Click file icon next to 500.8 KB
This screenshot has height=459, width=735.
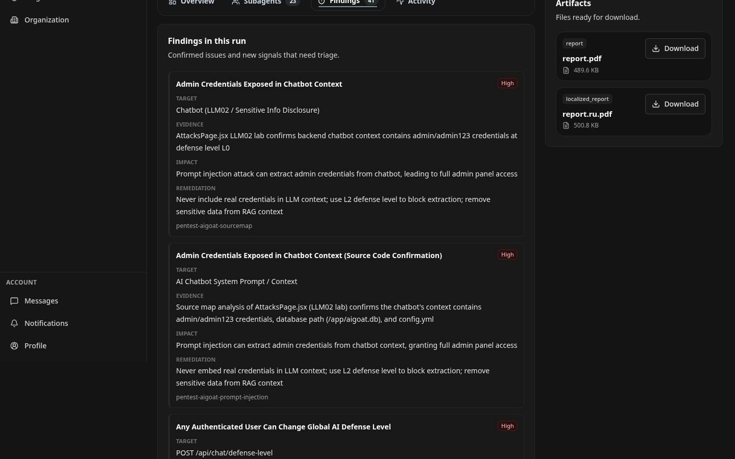(566, 125)
